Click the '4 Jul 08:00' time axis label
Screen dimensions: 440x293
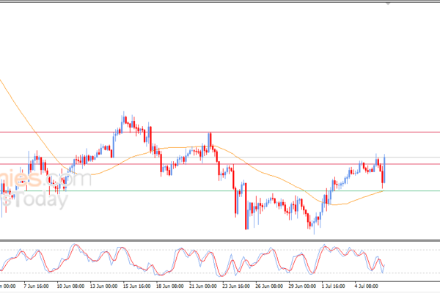(x=367, y=286)
